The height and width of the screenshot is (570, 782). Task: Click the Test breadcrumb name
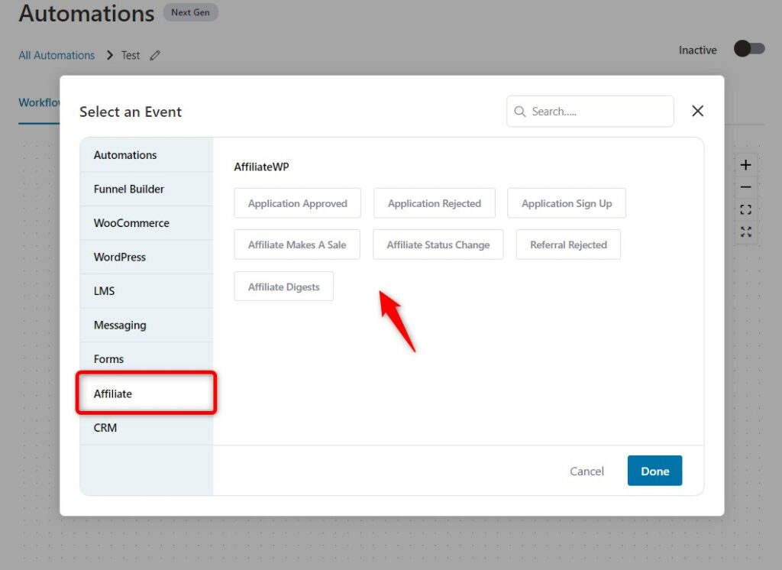point(131,56)
